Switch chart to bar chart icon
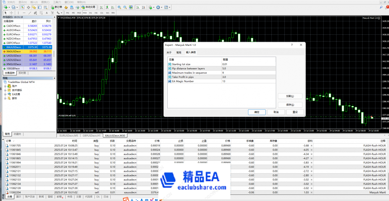The height and width of the screenshot is (201, 389). pos(101,7)
